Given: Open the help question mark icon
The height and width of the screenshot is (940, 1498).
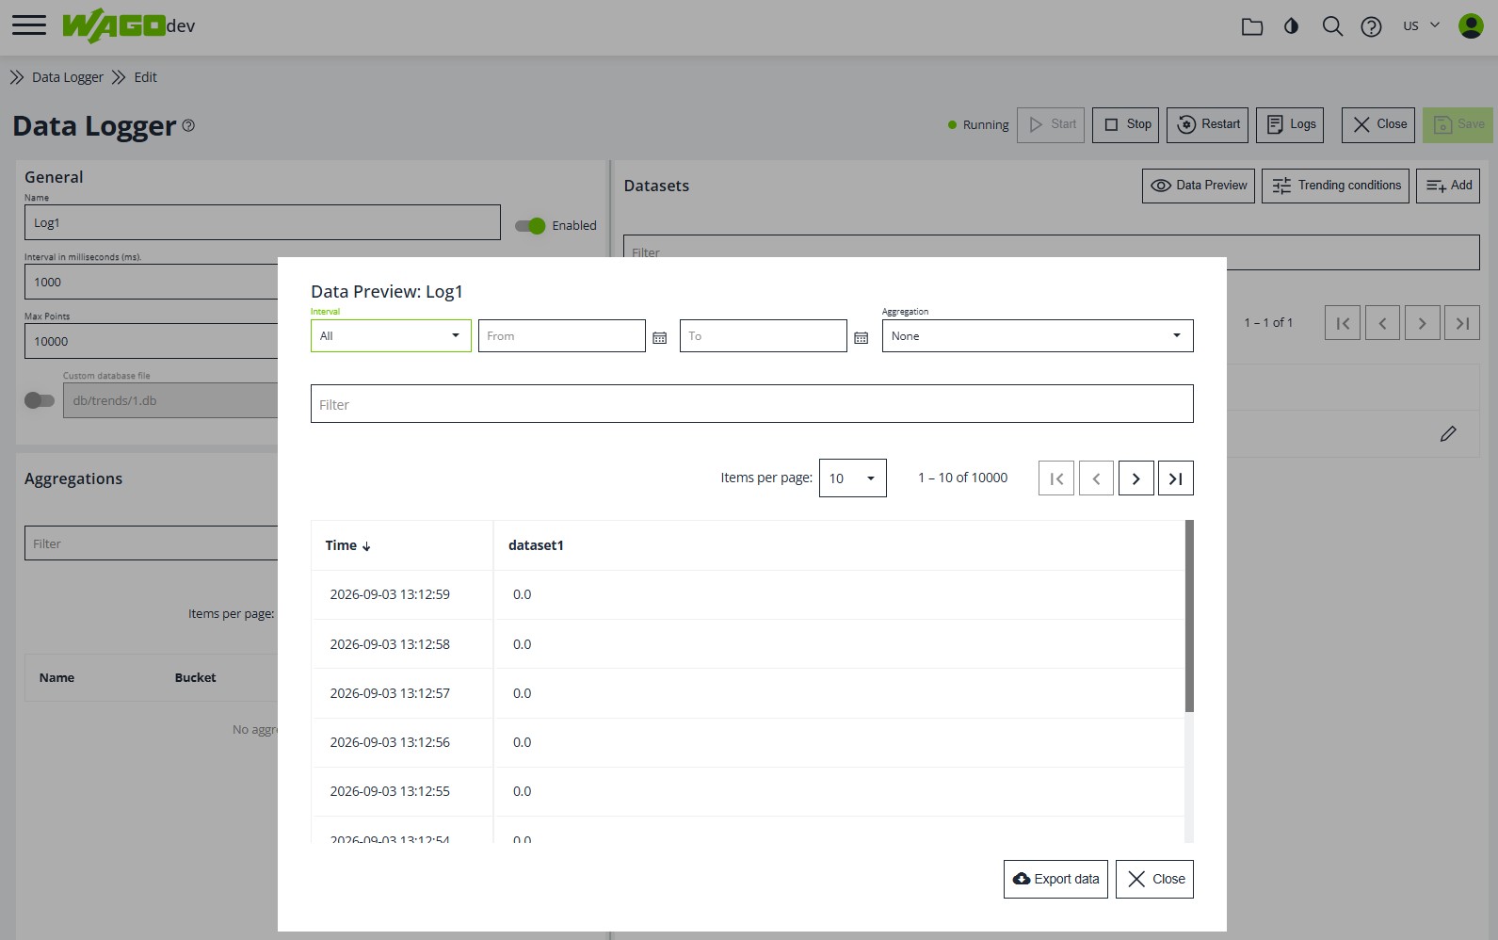Looking at the screenshot, I should pyautogui.click(x=1371, y=26).
